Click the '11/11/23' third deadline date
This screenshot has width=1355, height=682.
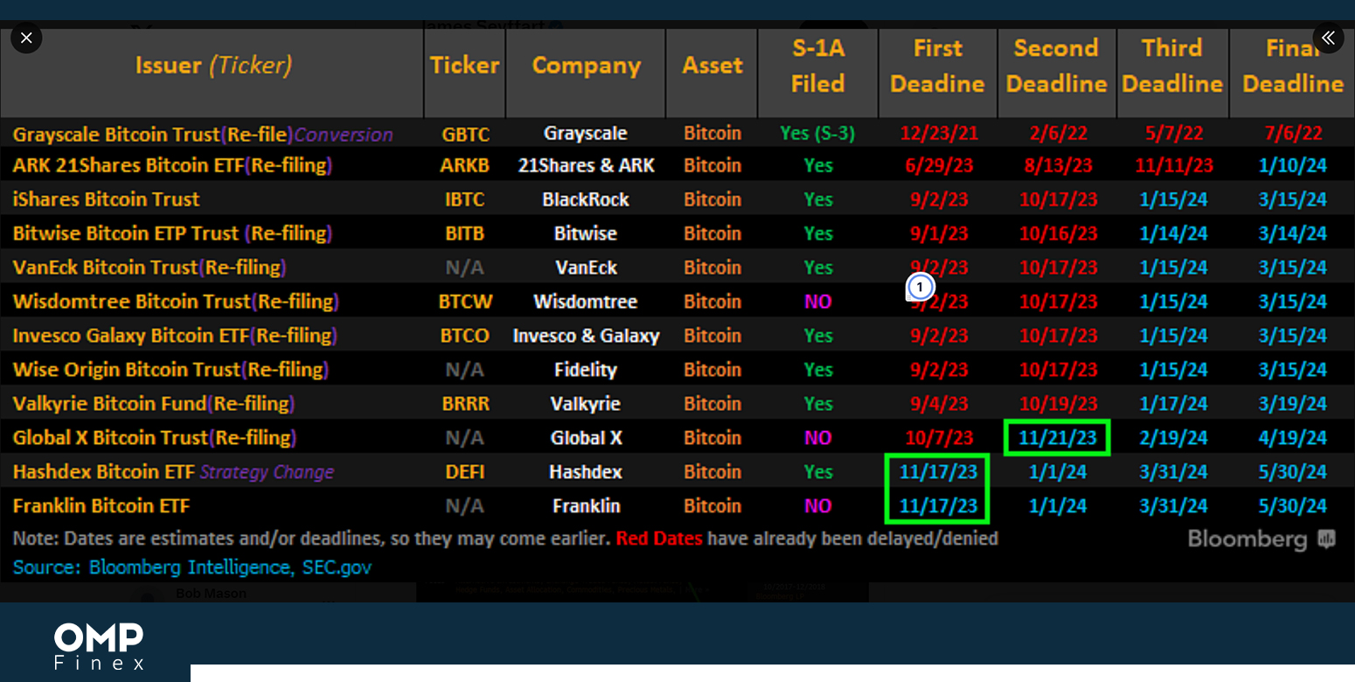[x=1174, y=165]
